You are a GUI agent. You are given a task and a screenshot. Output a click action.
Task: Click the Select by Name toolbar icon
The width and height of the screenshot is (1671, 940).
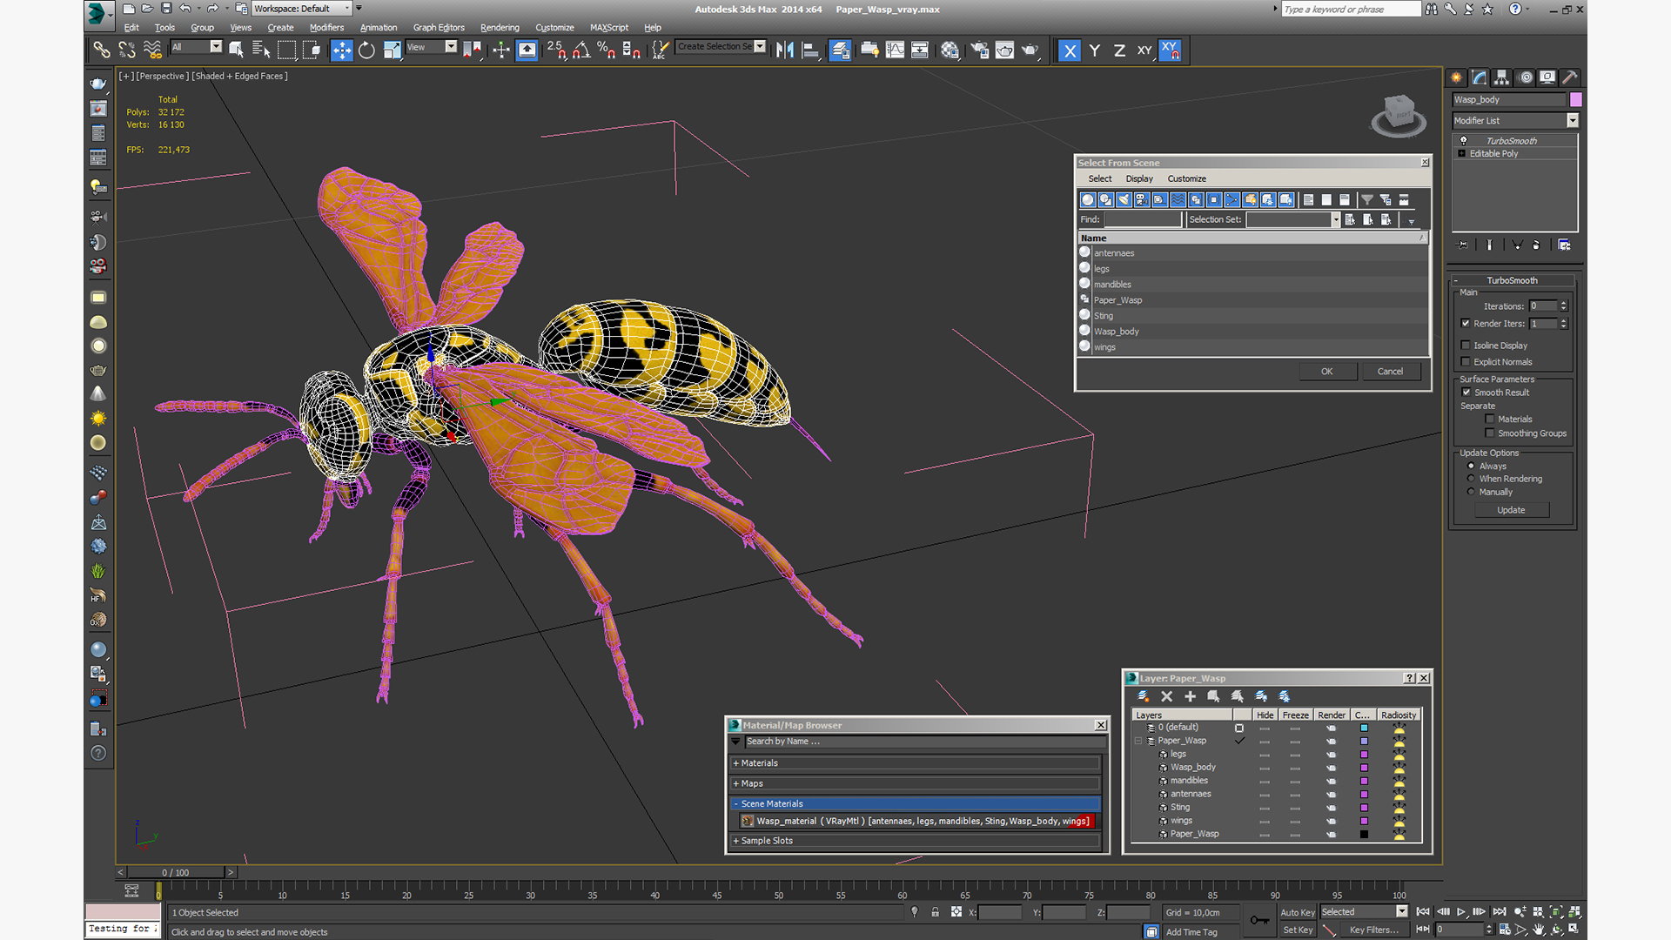[x=261, y=50]
